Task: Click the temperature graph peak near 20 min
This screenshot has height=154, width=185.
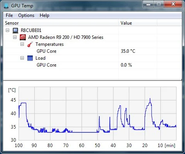Action: [150, 99]
